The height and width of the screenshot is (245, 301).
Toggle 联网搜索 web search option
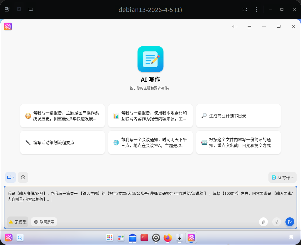coord(44,222)
